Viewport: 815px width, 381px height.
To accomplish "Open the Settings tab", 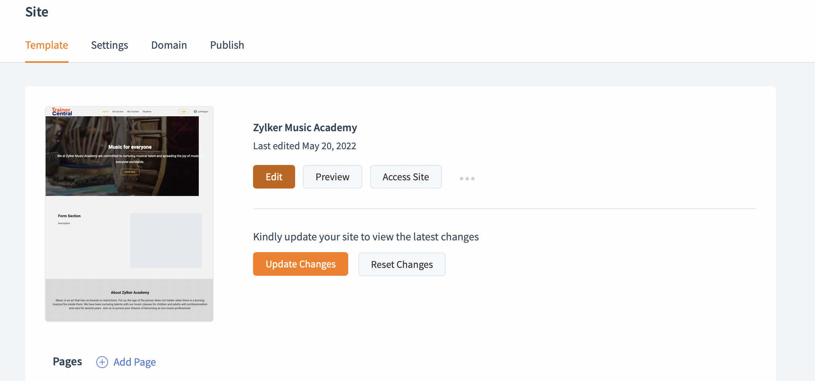I will (x=110, y=45).
